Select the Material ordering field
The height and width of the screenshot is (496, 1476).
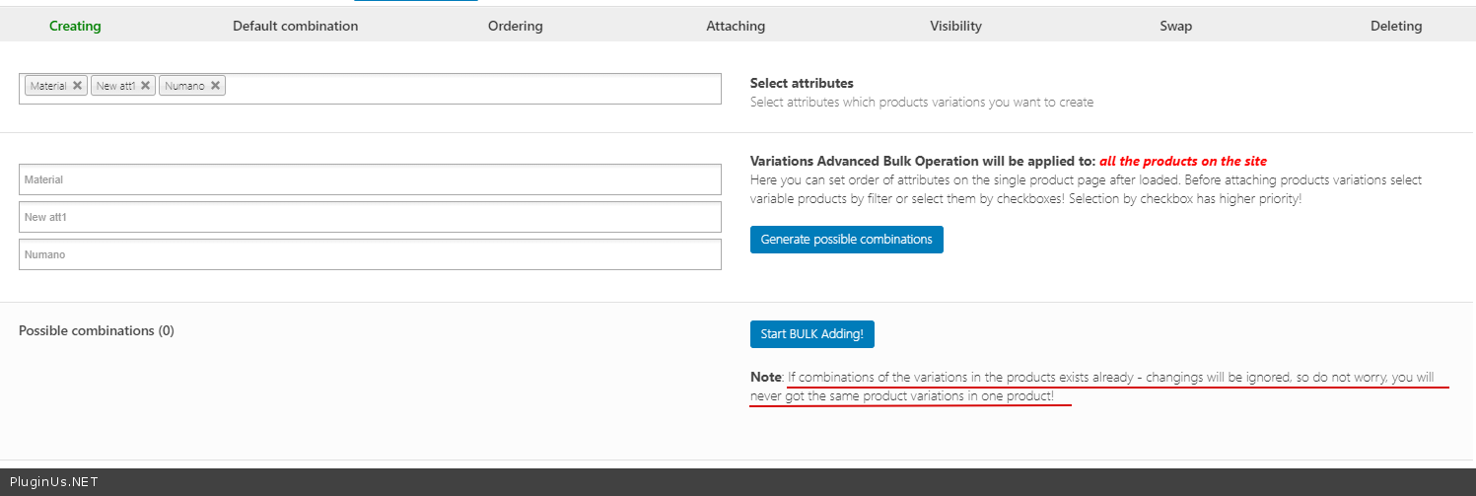(x=370, y=179)
